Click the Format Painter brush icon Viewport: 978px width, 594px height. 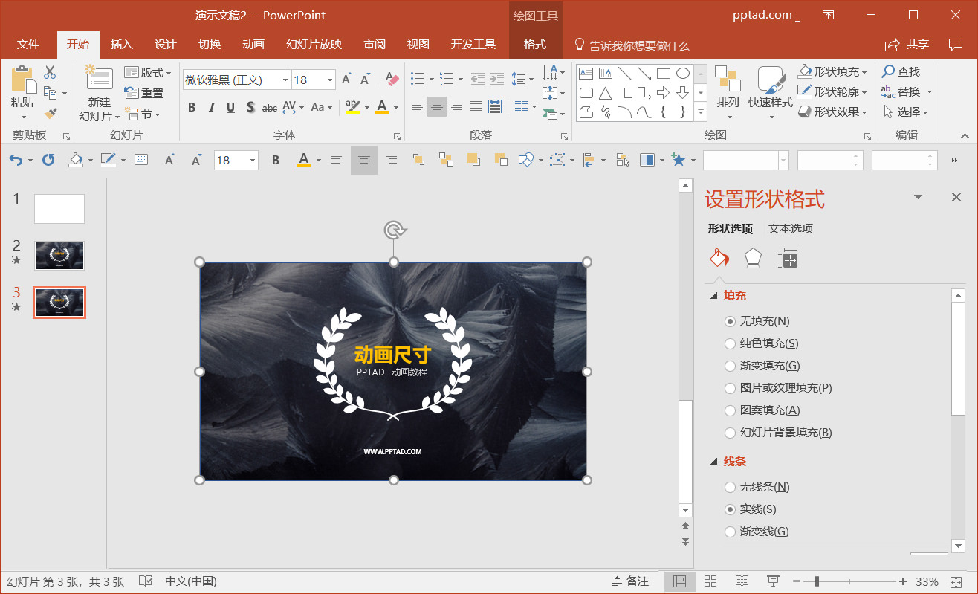pyautogui.click(x=51, y=113)
